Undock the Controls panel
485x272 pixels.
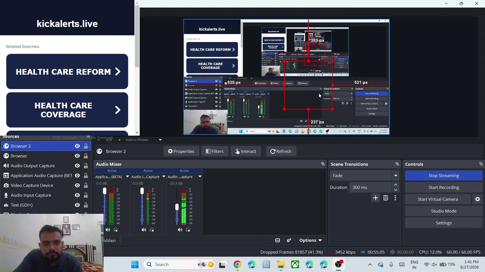pyautogui.click(x=481, y=164)
